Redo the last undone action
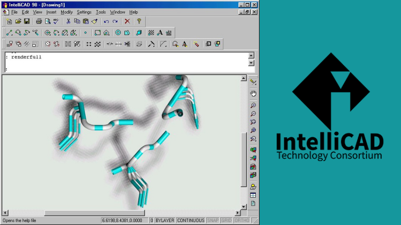The image size is (401, 225). (115, 21)
